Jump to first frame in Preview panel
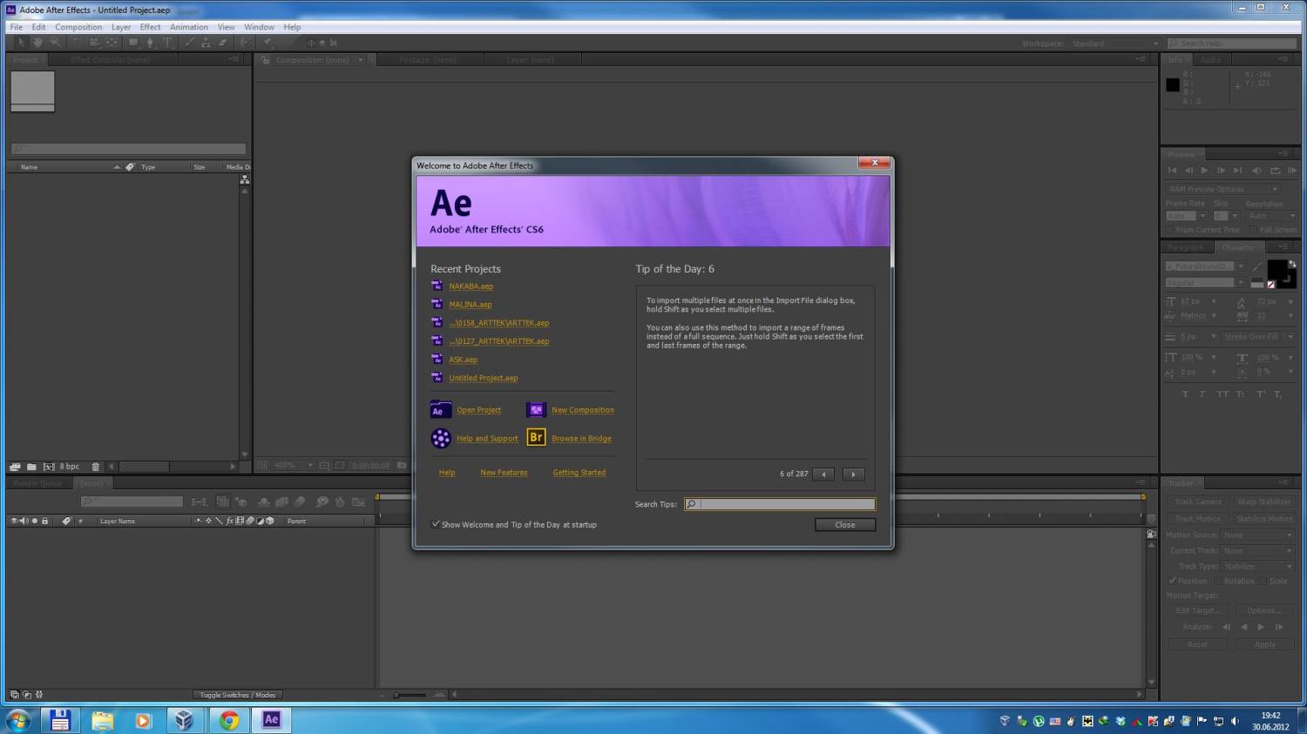1307x734 pixels. click(x=1172, y=170)
